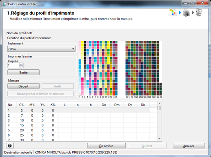The height and width of the screenshot is (157, 211).
Task: Select table row number 4
Action: [x=78, y=125]
